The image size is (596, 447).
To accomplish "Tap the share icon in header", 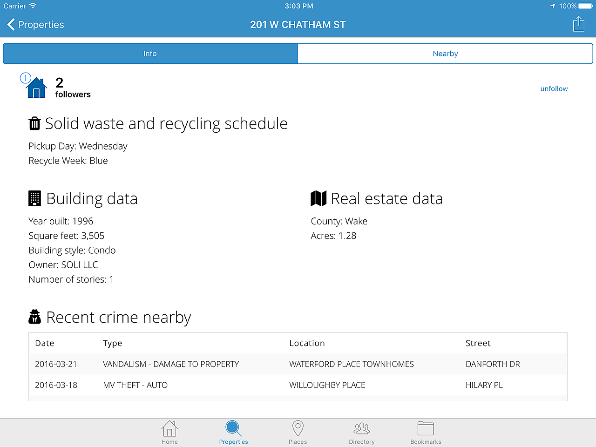I will (578, 24).
